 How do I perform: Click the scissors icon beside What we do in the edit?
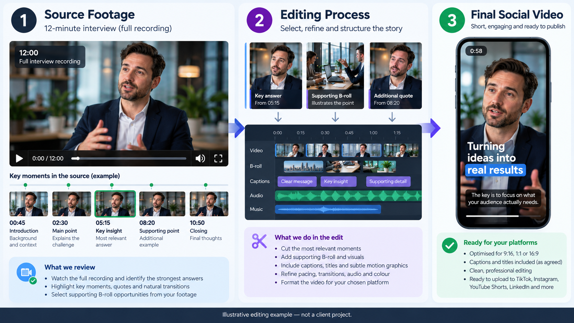click(x=259, y=241)
